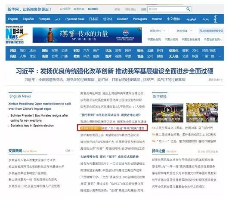This screenshot has width=229, height=200.
Task: Open the 新华报刊 dropdown
Action: [x=158, y=31]
